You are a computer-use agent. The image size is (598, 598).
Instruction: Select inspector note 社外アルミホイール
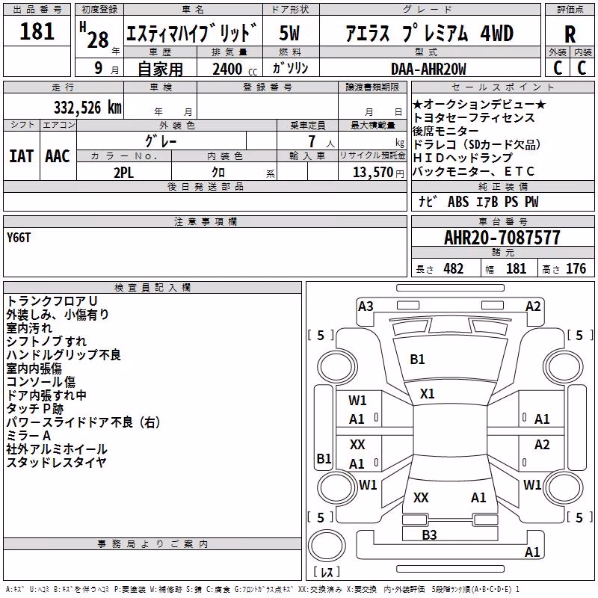click(x=57, y=449)
